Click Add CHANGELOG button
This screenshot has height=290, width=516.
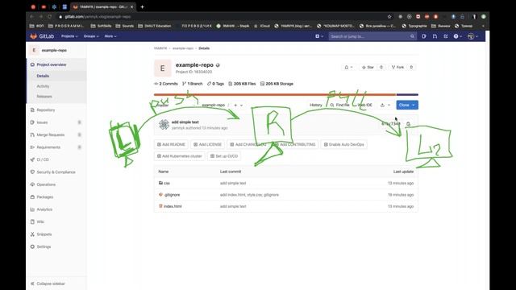248,144
